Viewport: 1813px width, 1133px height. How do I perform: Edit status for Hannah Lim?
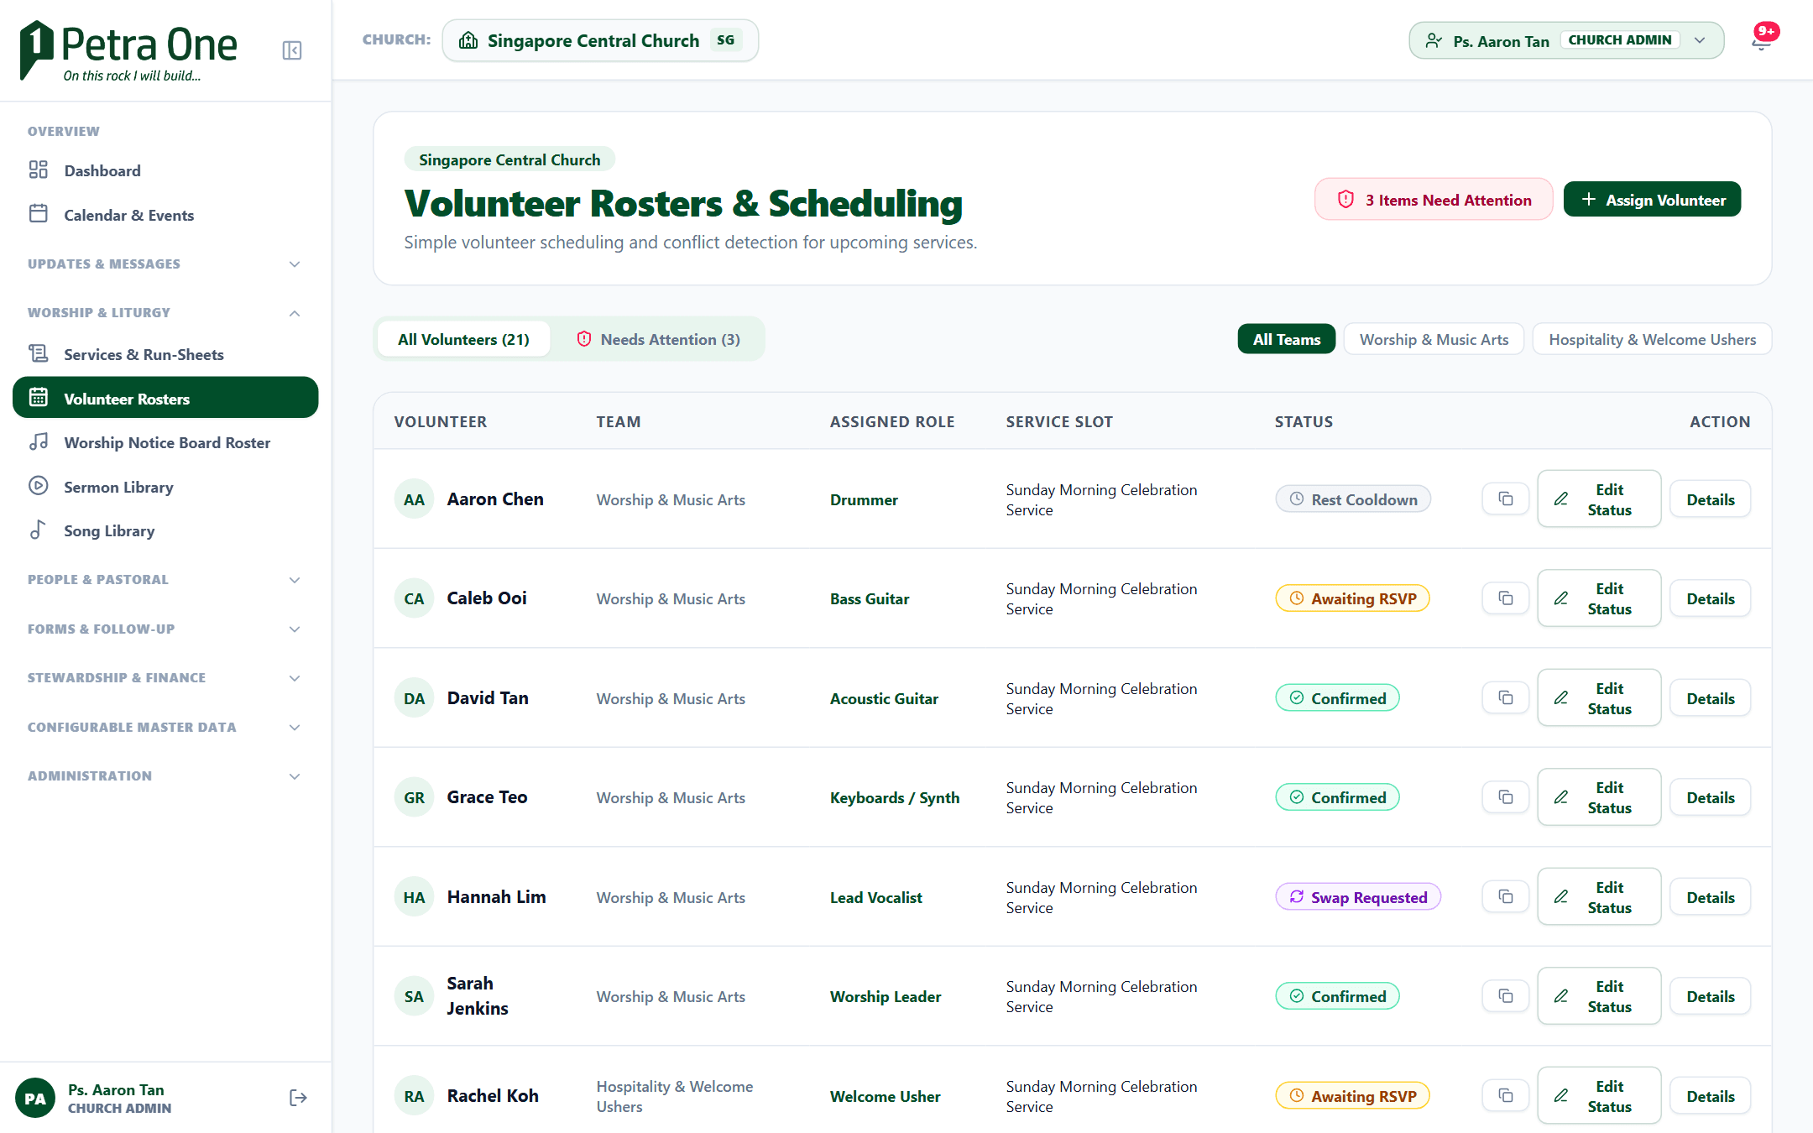coord(1599,897)
